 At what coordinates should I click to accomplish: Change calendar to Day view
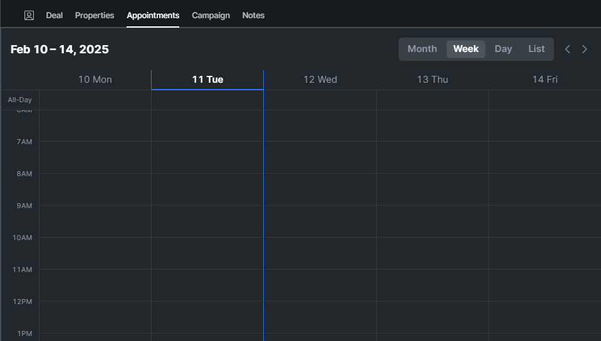click(503, 49)
